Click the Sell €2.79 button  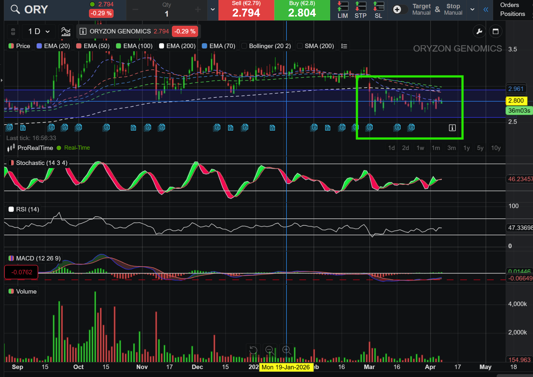point(246,10)
